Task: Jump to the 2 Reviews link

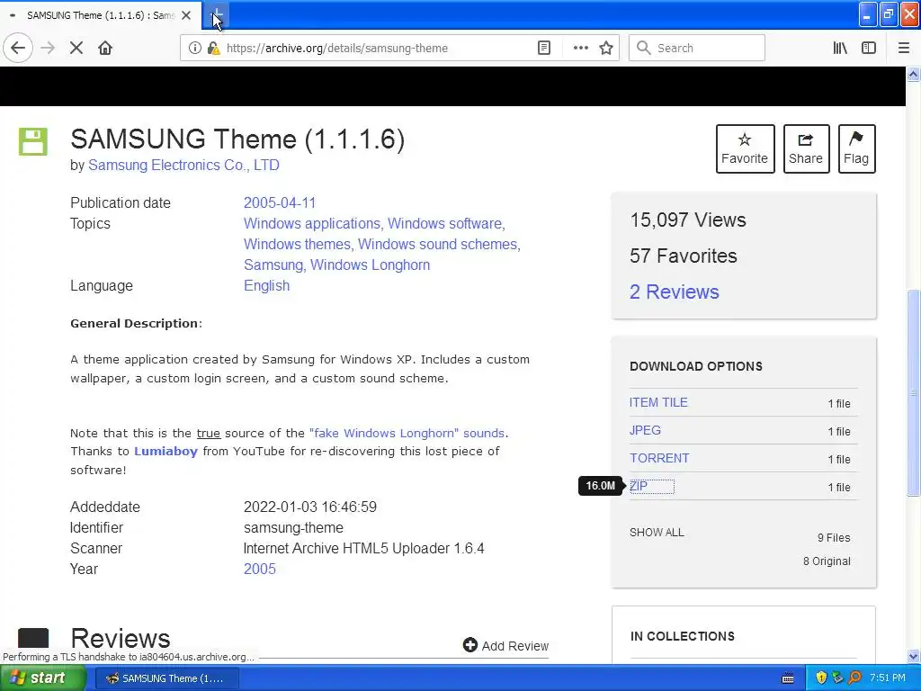Action: tap(675, 292)
